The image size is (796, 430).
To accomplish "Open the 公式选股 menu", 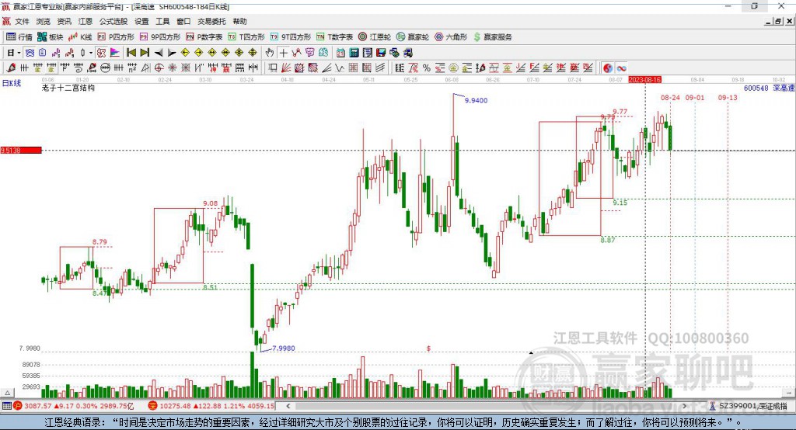I will 113,21.
